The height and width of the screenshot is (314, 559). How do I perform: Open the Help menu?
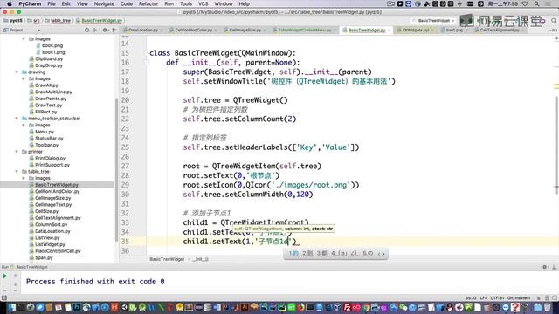pyautogui.click(x=244, y=3)
